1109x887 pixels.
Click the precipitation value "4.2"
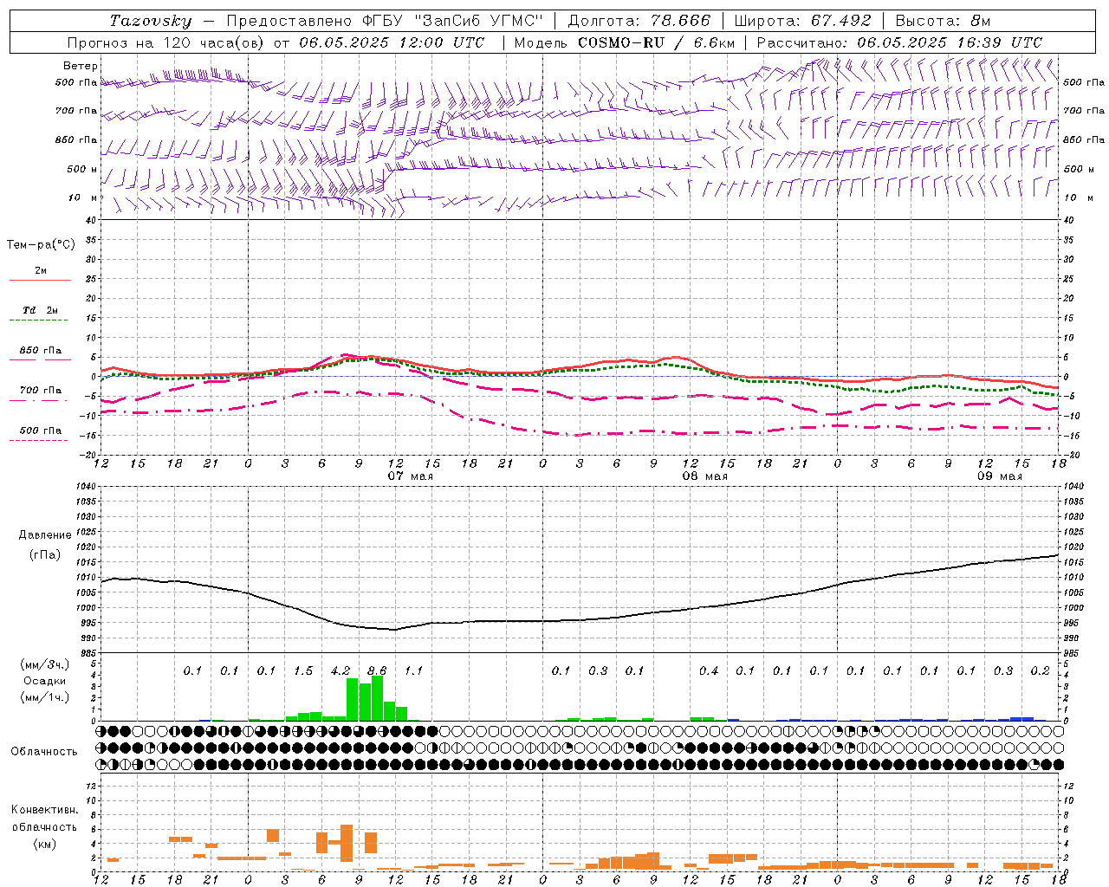(x=340, y=670)
